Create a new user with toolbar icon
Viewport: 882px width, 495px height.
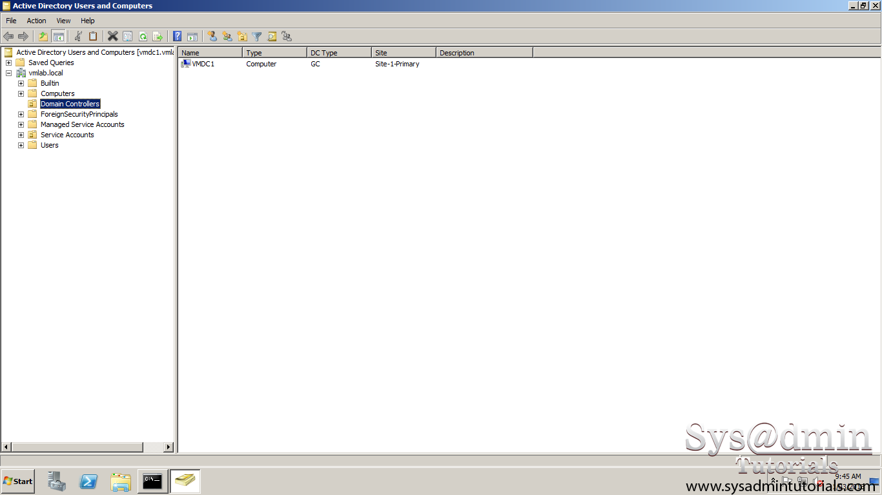point(212,37)
